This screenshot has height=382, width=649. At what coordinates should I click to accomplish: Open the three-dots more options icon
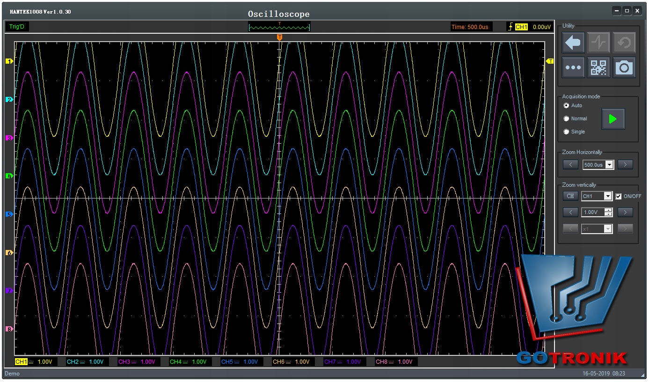coord(573,68)
